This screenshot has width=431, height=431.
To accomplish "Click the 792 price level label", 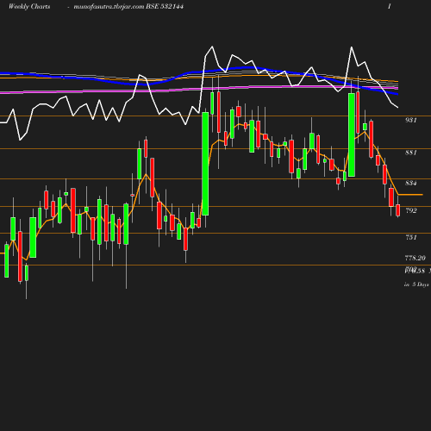I will tap(411, 210).
